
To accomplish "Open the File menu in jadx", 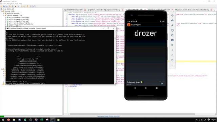I will click(x=1, y=4).
